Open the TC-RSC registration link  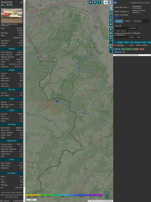coord(19,28)
